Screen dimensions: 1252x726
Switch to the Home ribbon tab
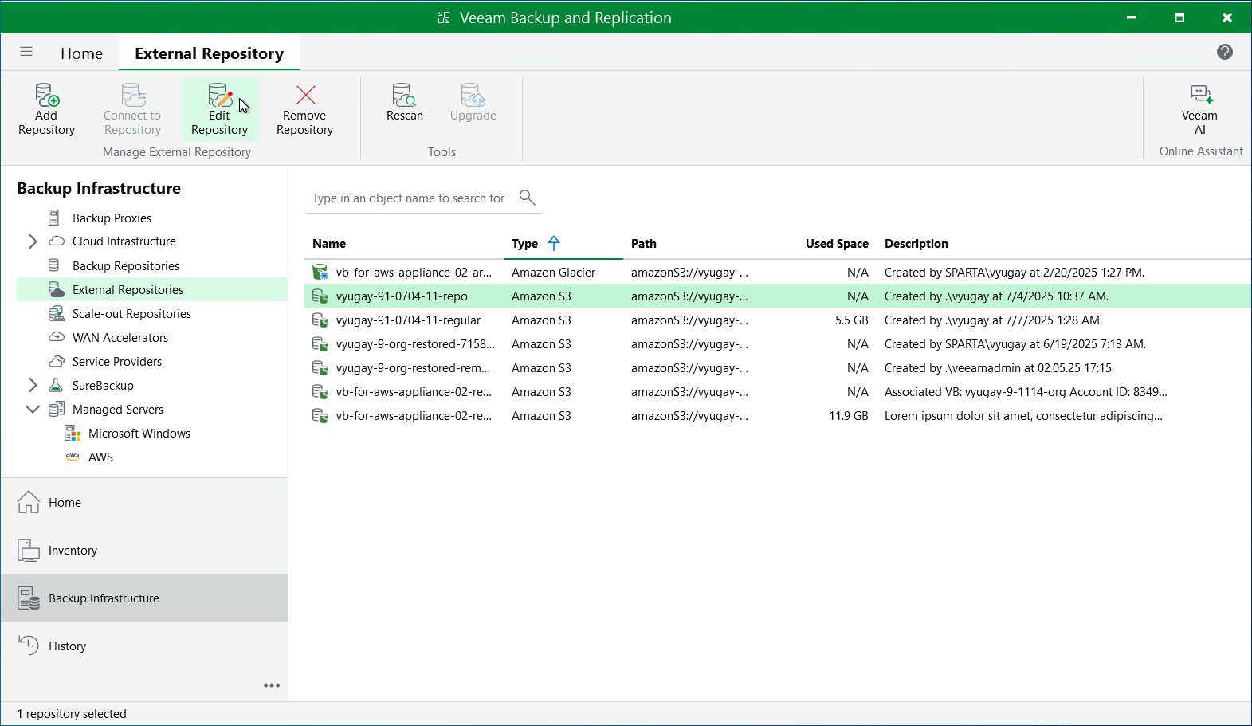tap(81, 53)
